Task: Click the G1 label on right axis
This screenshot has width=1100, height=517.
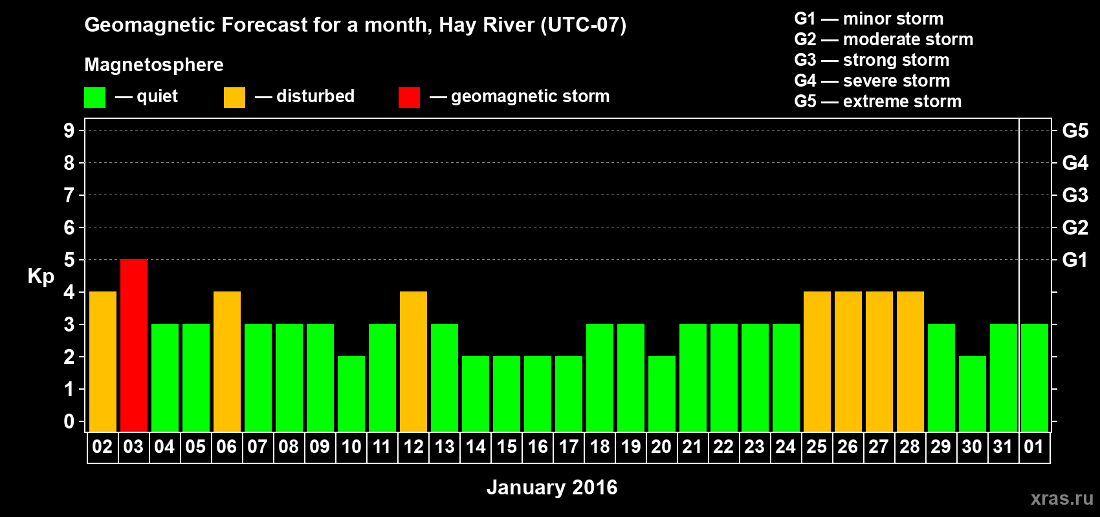Action: click(x=1075, y=260)
